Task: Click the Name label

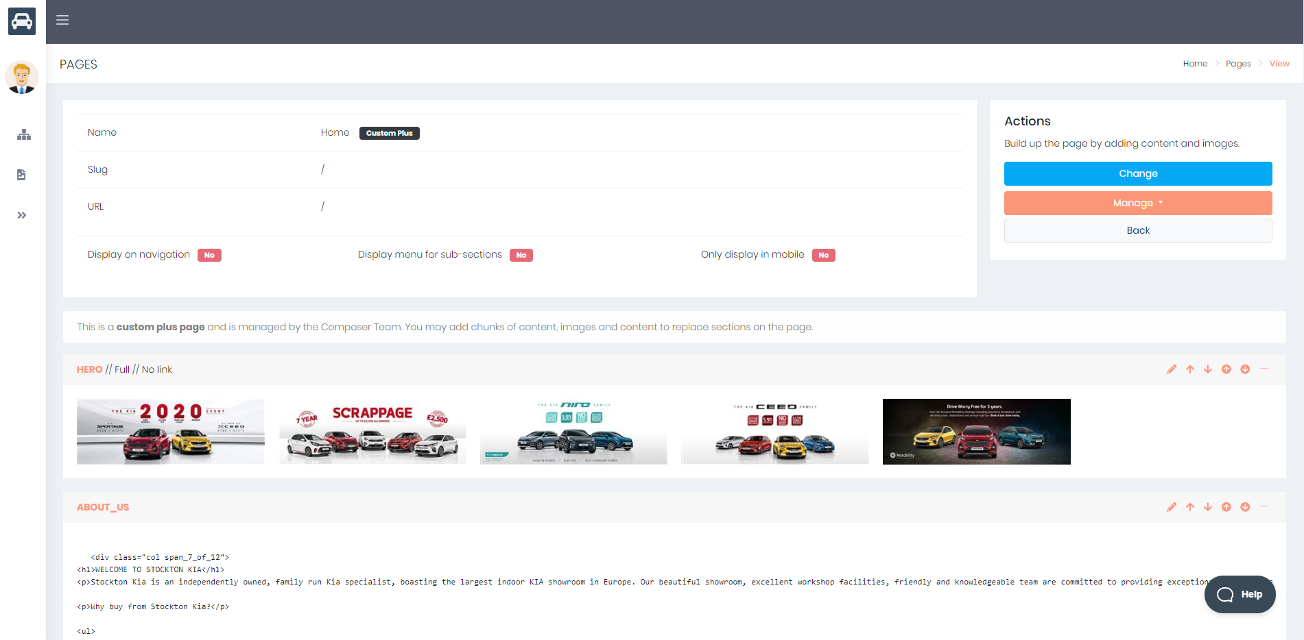Action: pyautogui.click(x=102, y=132)
